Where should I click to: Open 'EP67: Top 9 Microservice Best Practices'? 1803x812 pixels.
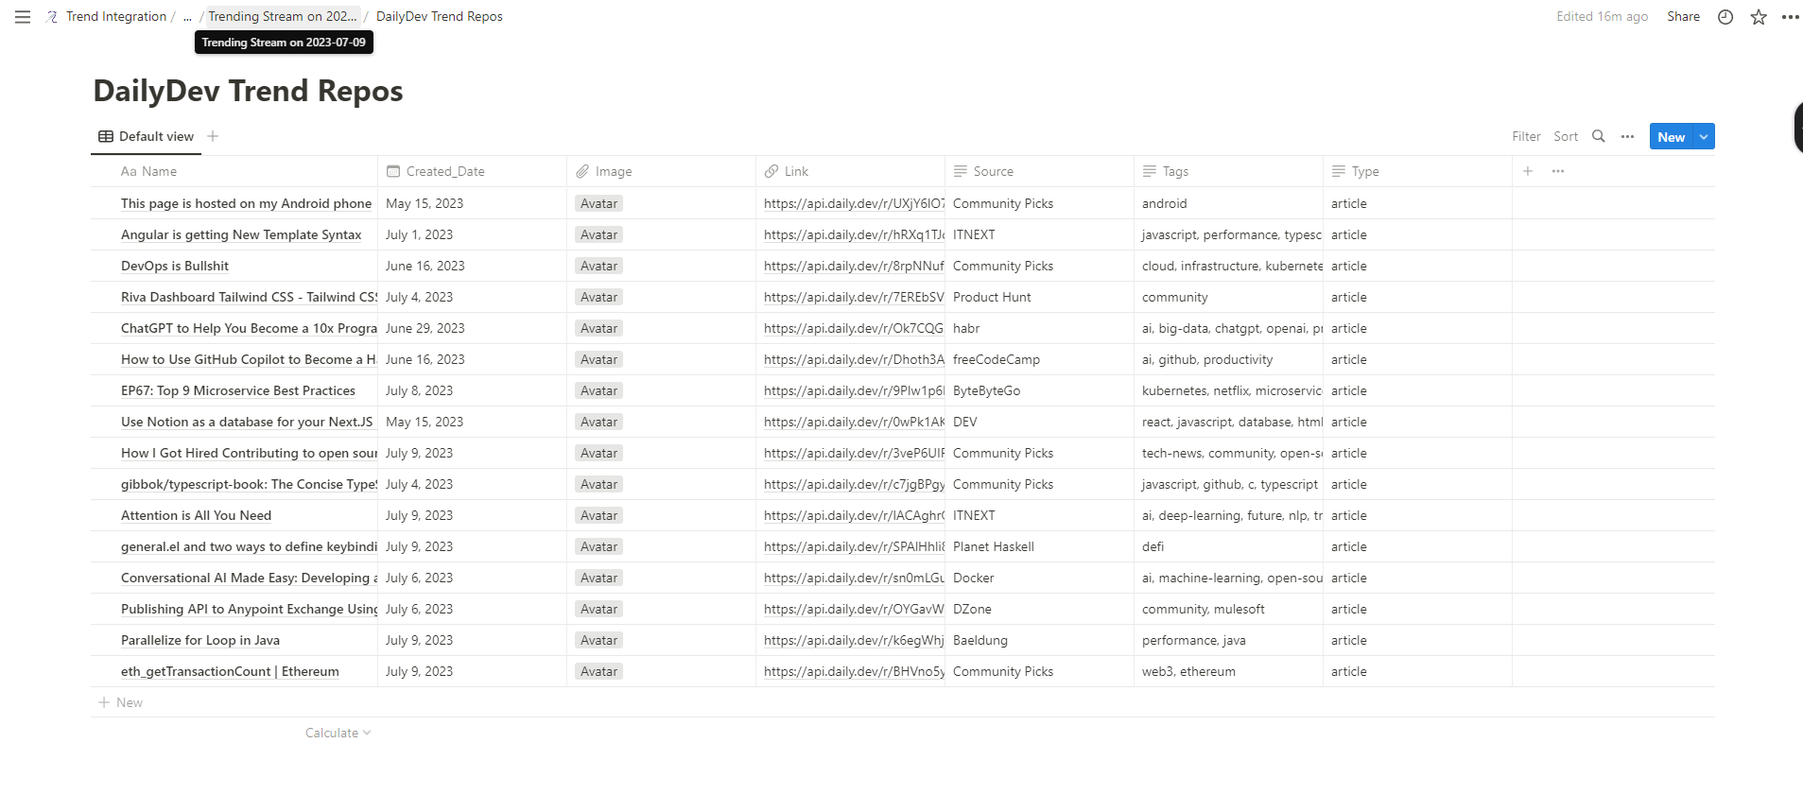click(238, 390)
